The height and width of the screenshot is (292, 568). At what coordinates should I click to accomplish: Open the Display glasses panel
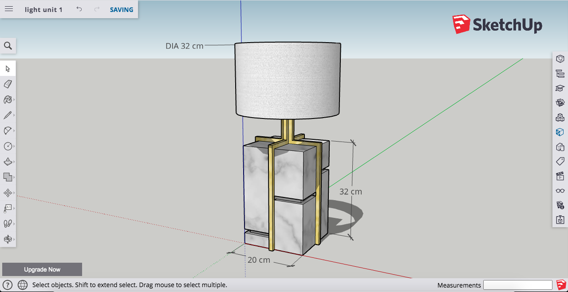point(560,191)
